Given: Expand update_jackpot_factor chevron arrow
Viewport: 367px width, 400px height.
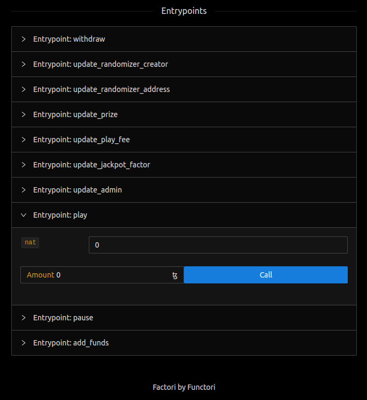Looking at the screenshot, I should click(24, 165).
